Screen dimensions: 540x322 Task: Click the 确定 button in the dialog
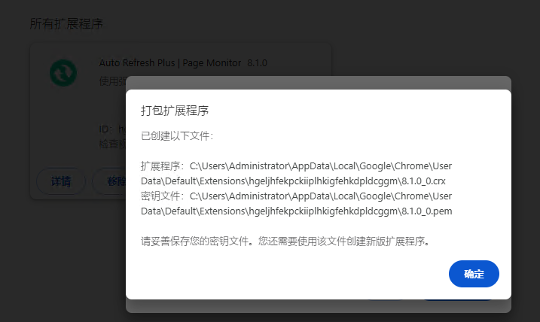[x=474, y=274]
